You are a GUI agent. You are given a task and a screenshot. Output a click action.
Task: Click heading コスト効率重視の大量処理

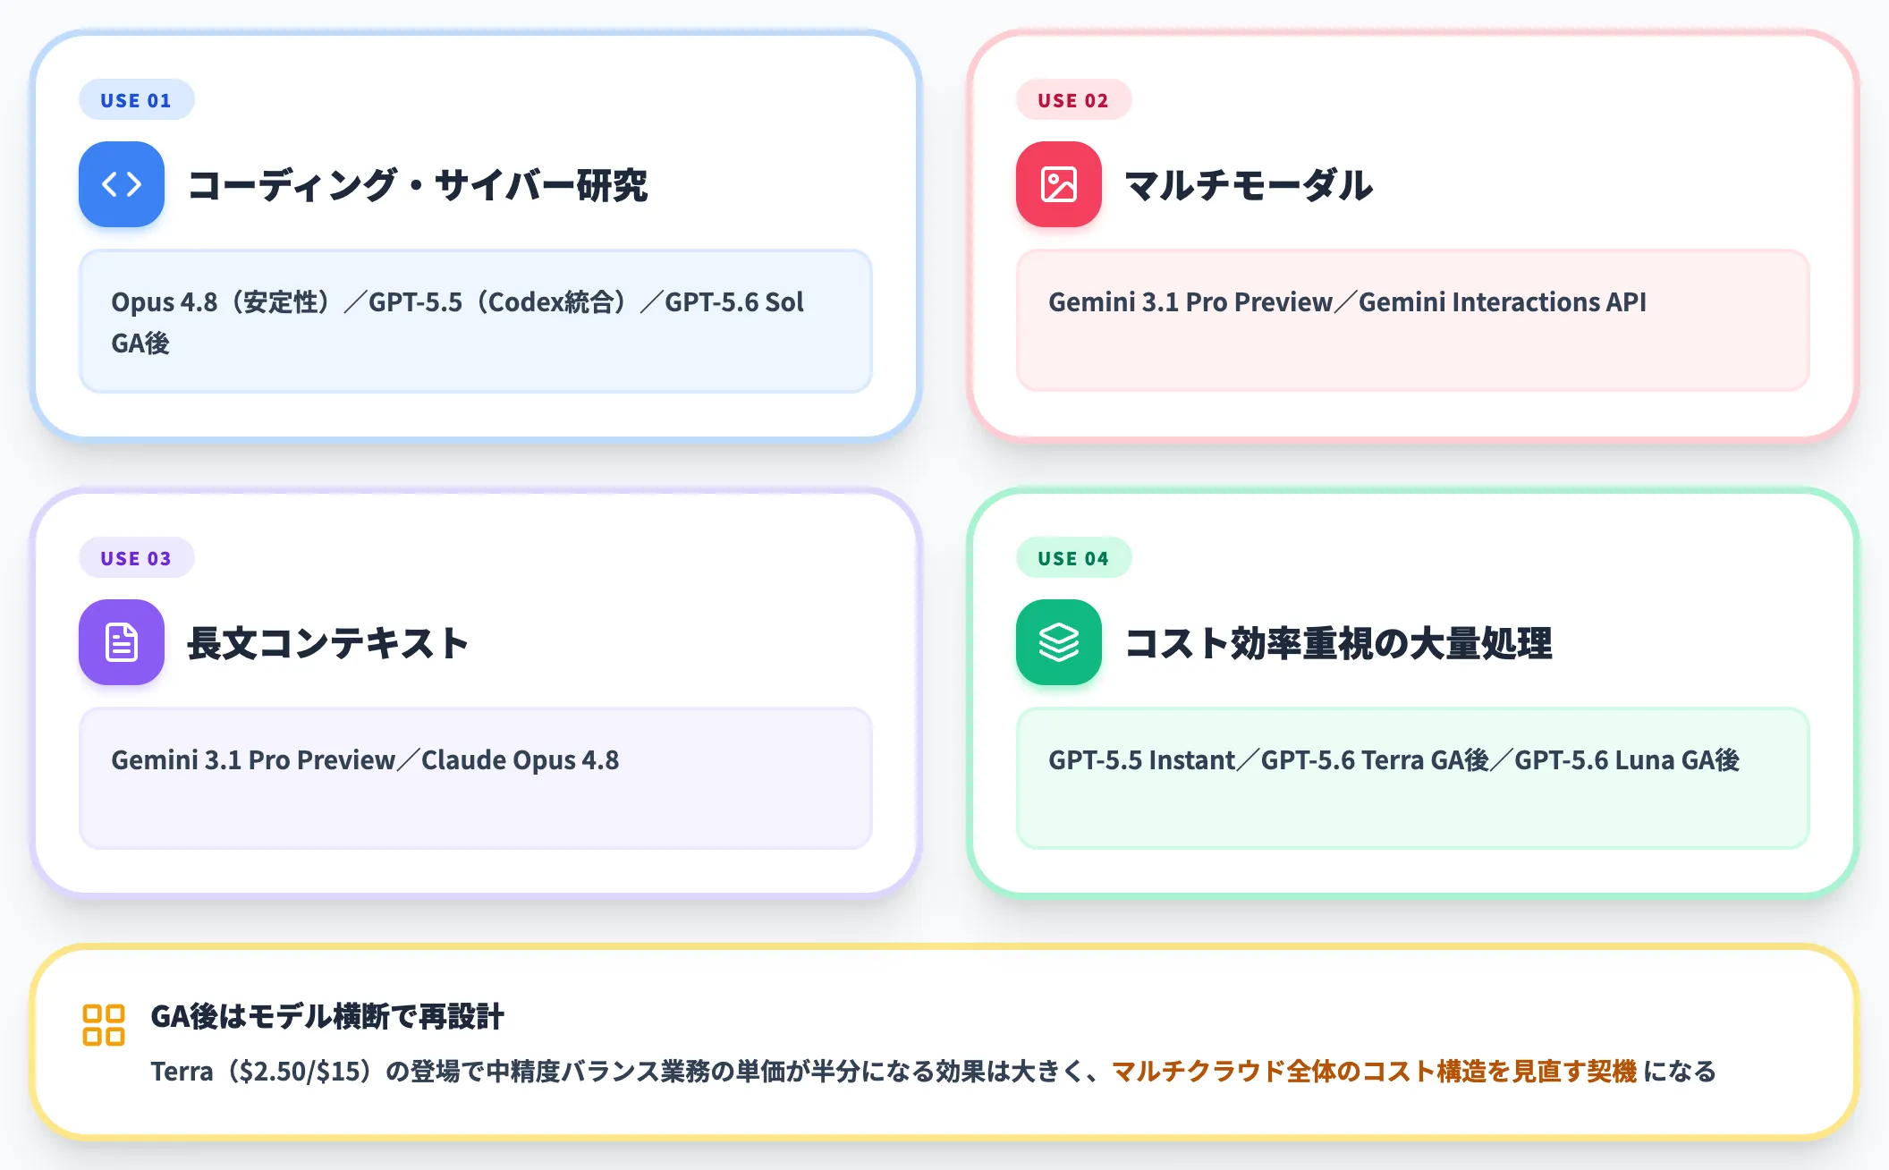click(x=1339, y=643)
